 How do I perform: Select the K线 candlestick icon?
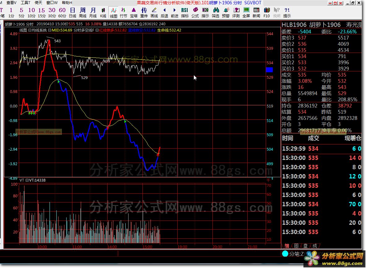[103, 13]
